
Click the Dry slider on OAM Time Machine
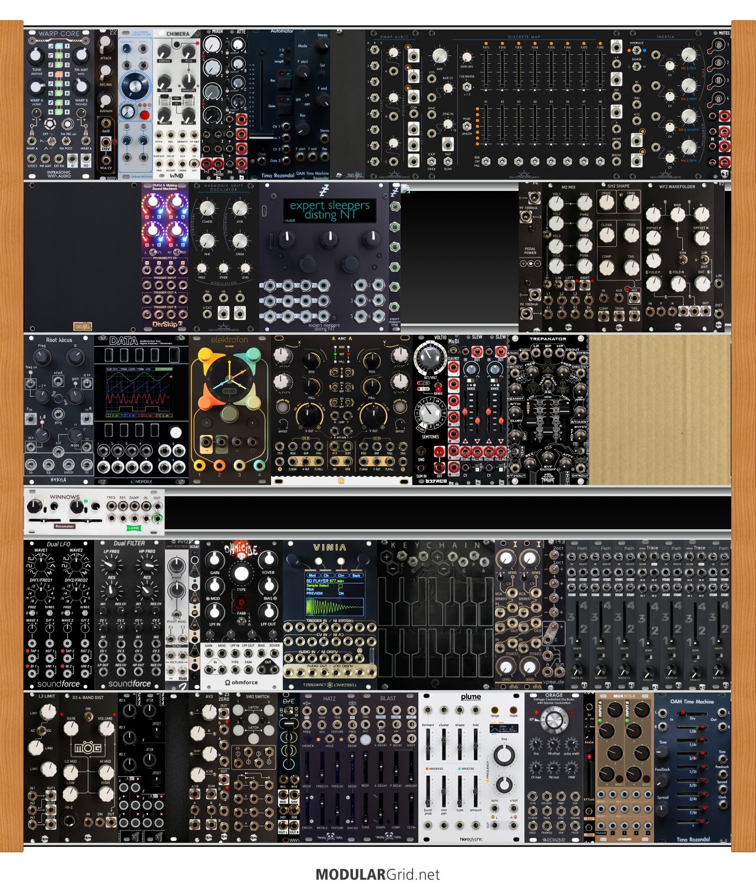(x=693, y=714)
